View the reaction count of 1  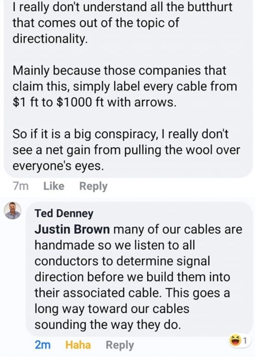245,340
